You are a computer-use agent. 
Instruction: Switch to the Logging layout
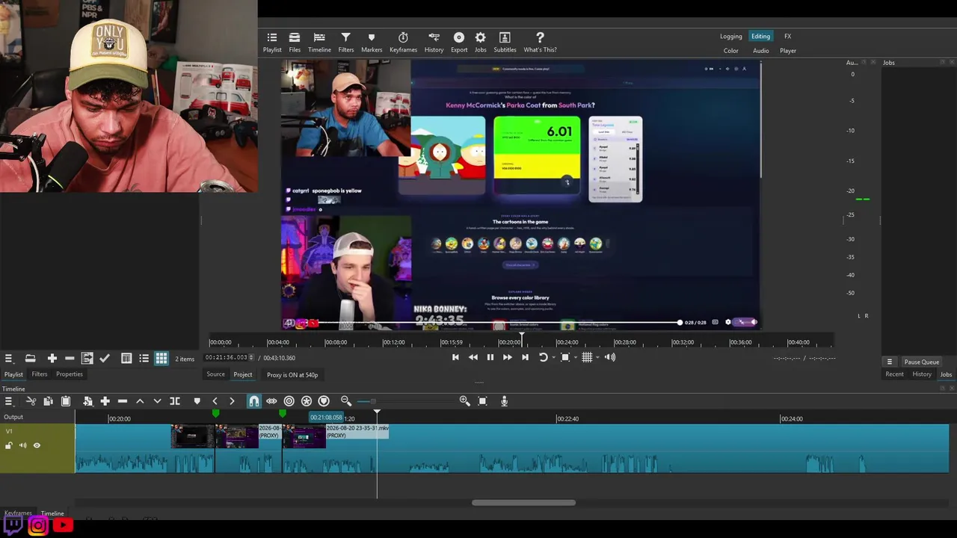(x=731, y=37)
